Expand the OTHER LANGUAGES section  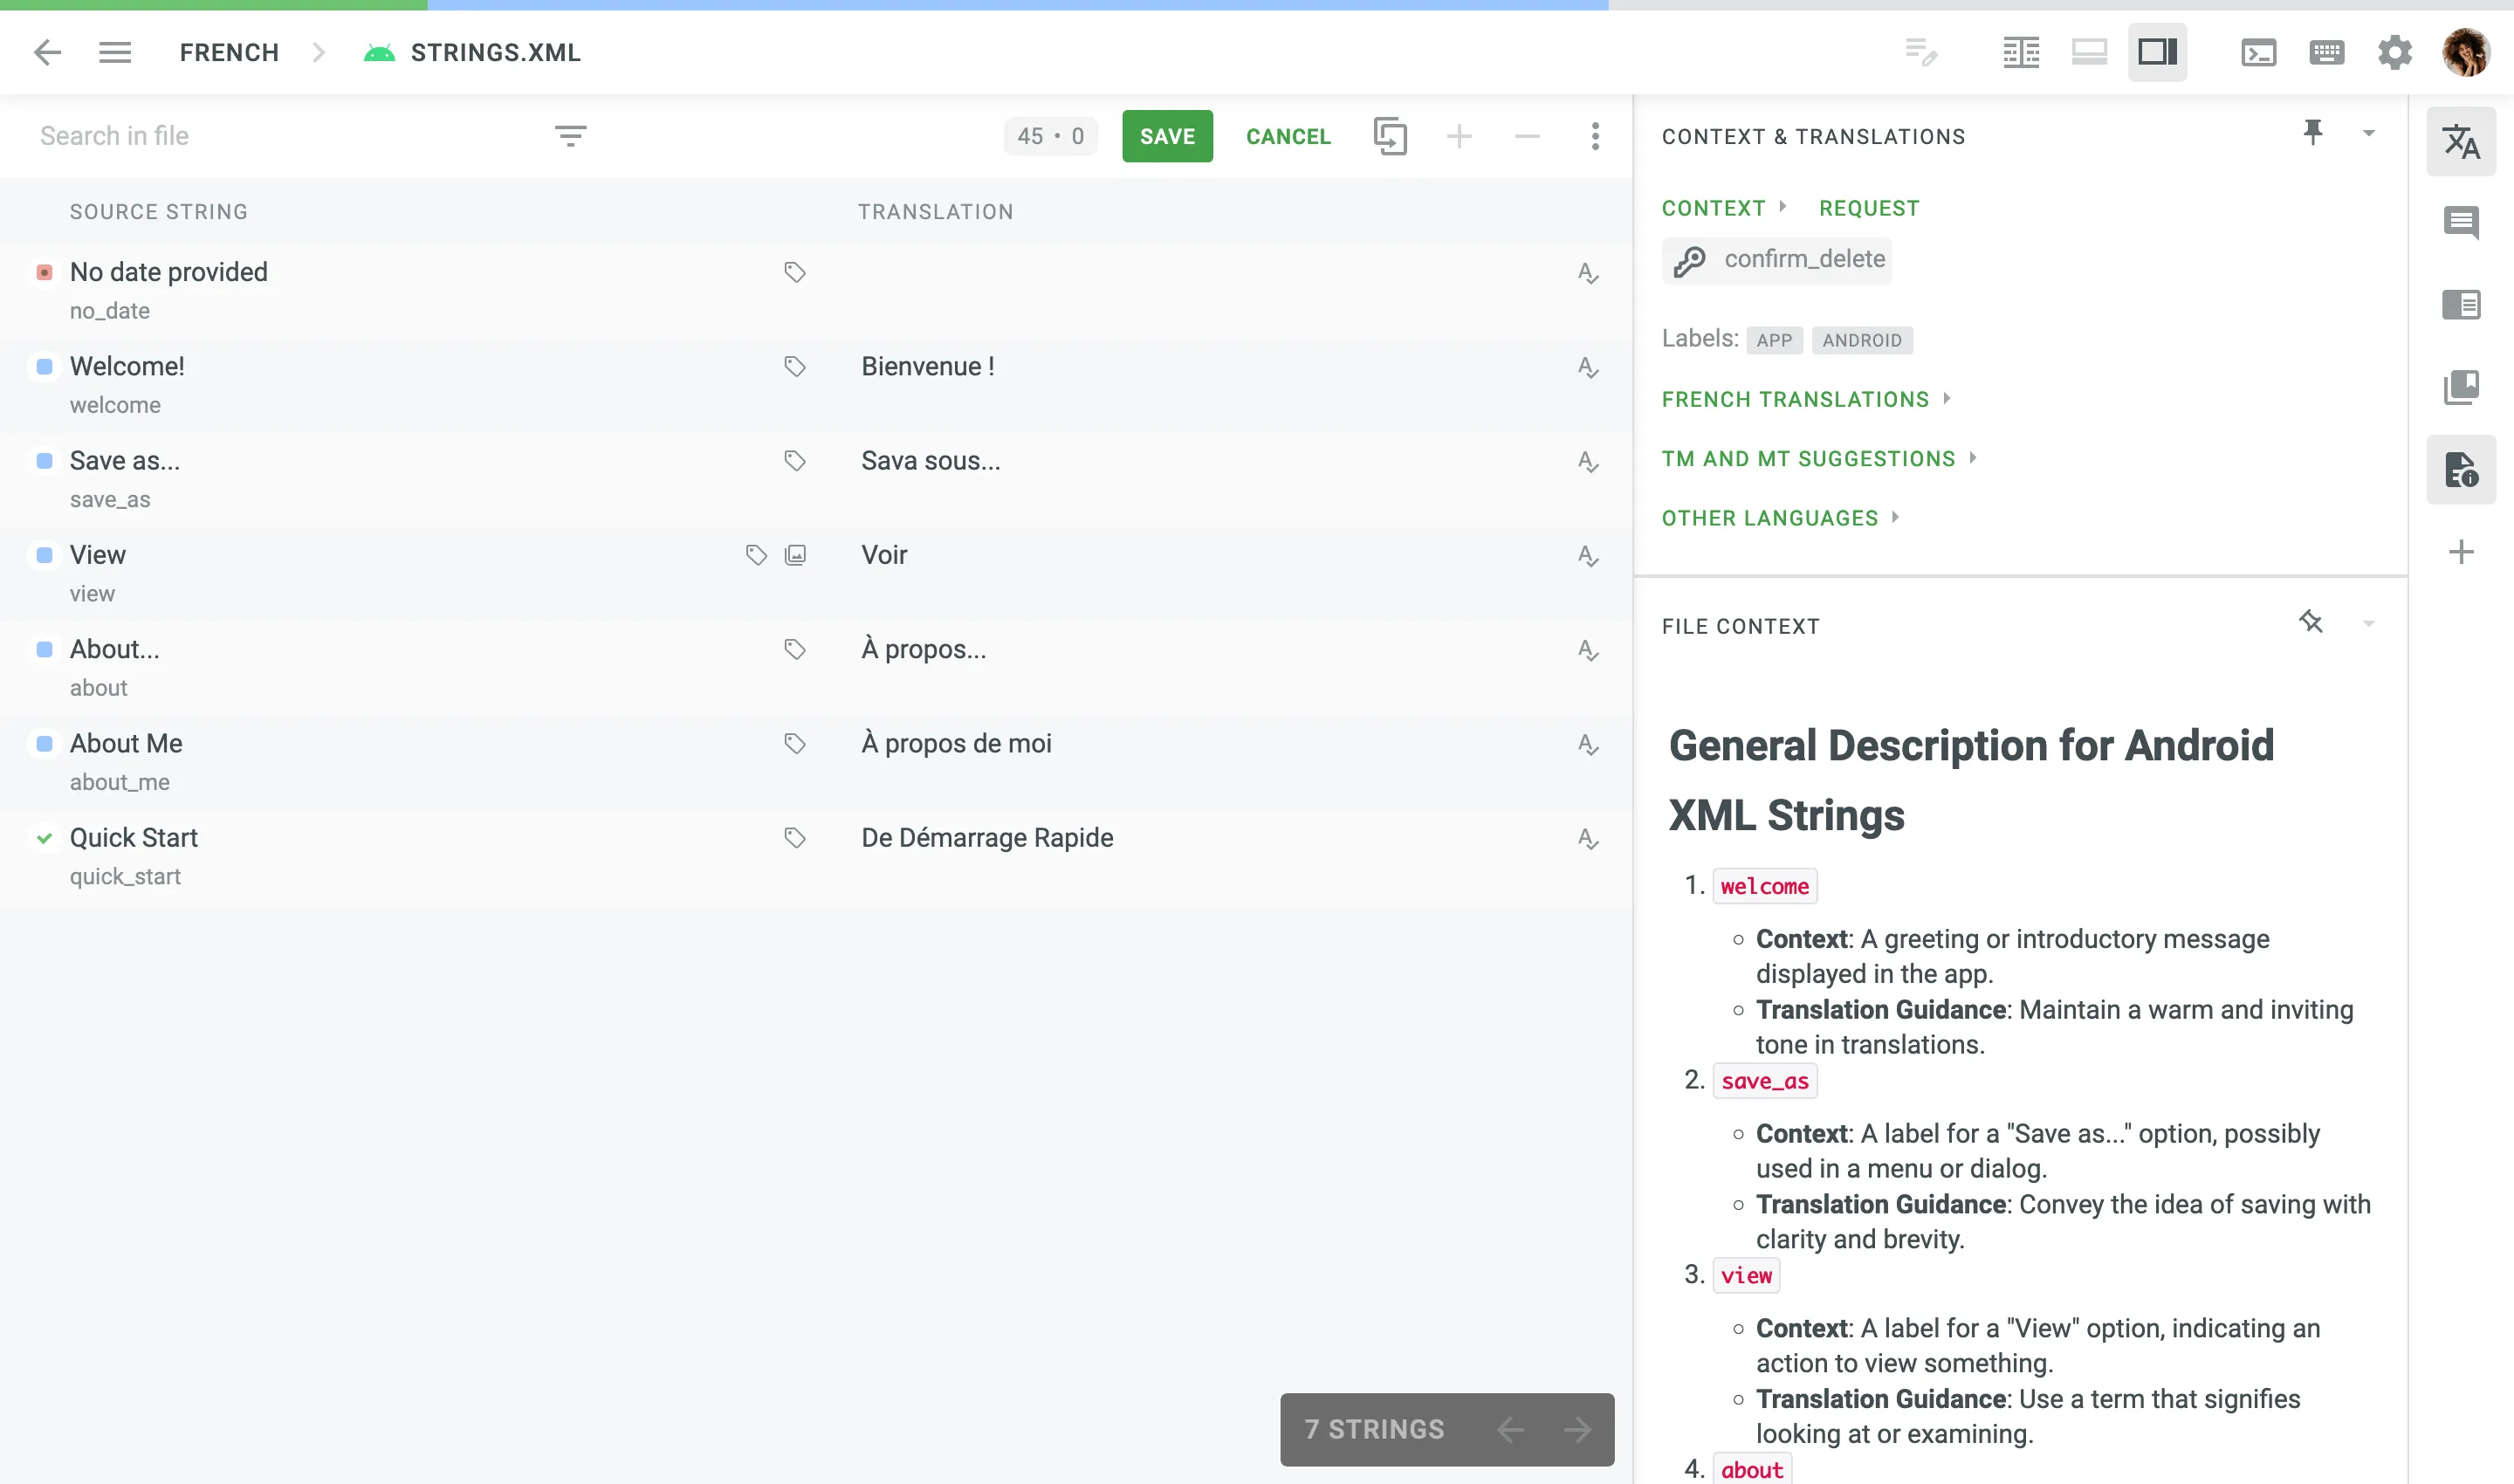pos(1772,518)
